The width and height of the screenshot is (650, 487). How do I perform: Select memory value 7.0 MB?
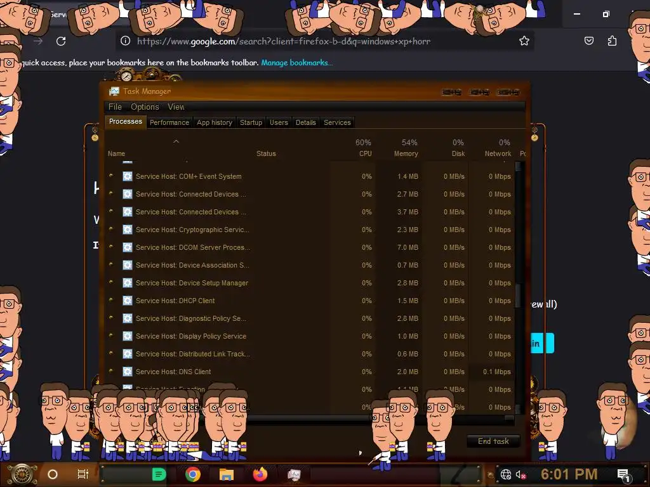[408, 247]
